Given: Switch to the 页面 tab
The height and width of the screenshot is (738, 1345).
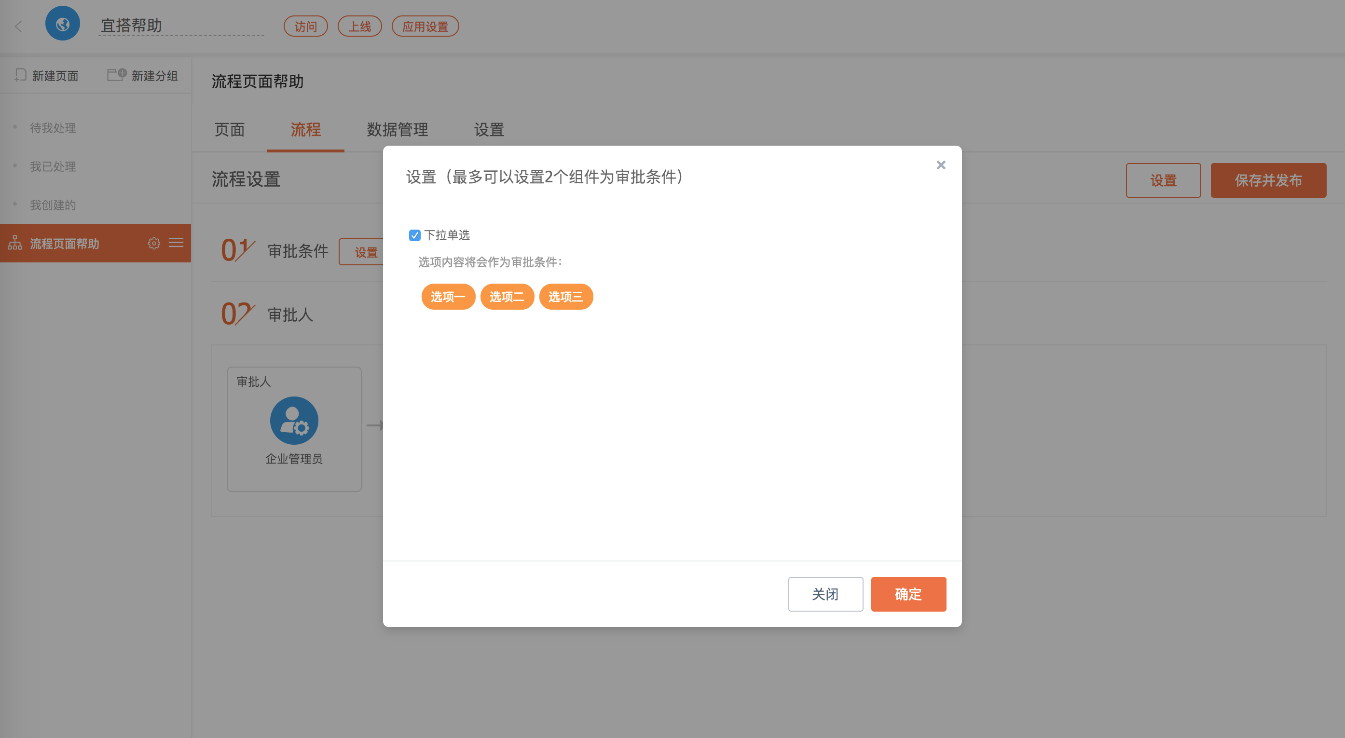Looking at the screenshot, I should pos(230,129).
